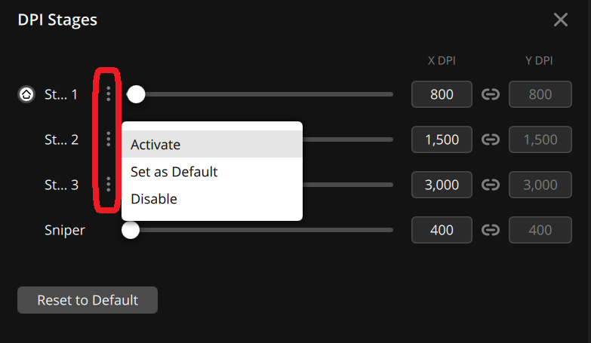The width and height of the screenshot is (591, 343).
Task: Close the DPI Stages dialog
Action: 561,20
